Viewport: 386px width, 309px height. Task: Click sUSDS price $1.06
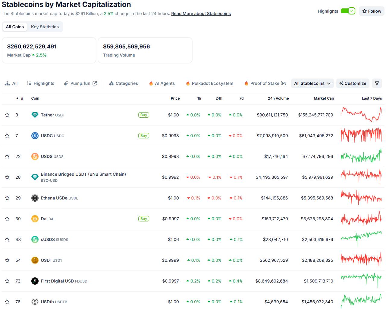tap(173, 239)
